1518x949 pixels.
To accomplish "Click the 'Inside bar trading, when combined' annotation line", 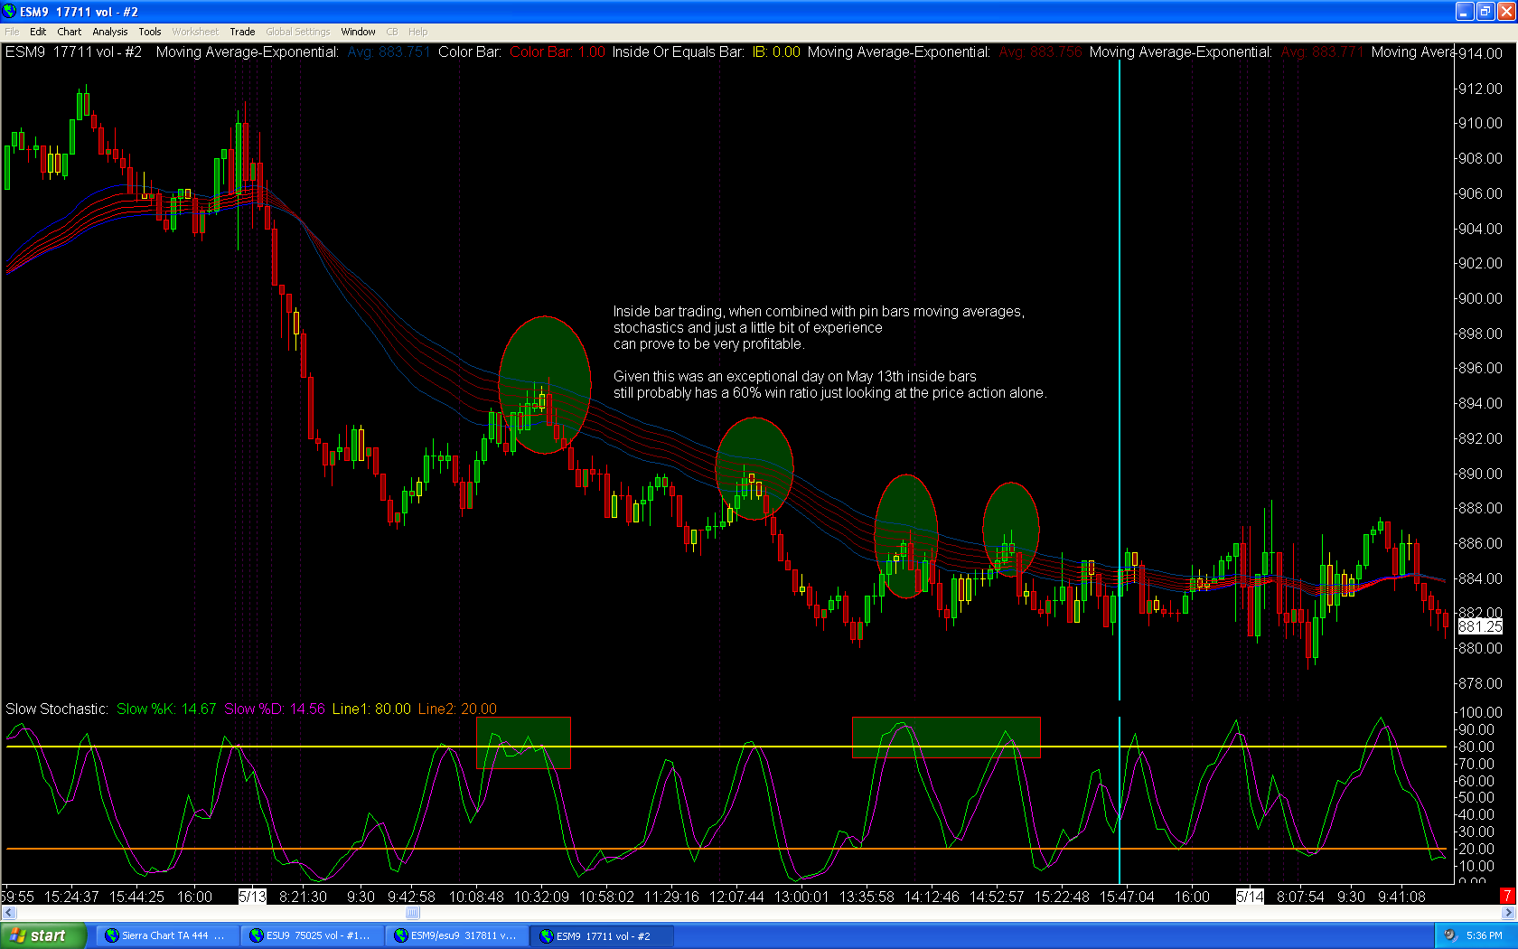I will tap(819, 312).
